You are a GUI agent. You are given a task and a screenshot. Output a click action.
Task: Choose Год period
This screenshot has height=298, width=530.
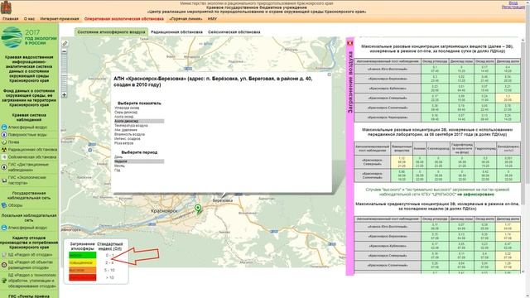(118, 171)
